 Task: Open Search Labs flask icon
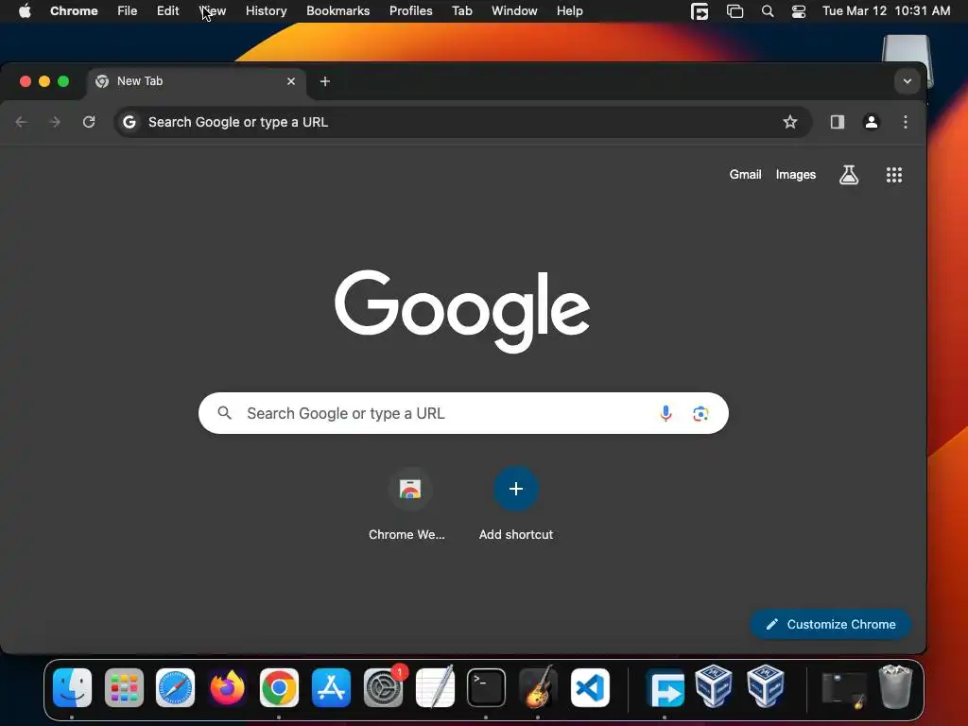click(x=849, y=175)
